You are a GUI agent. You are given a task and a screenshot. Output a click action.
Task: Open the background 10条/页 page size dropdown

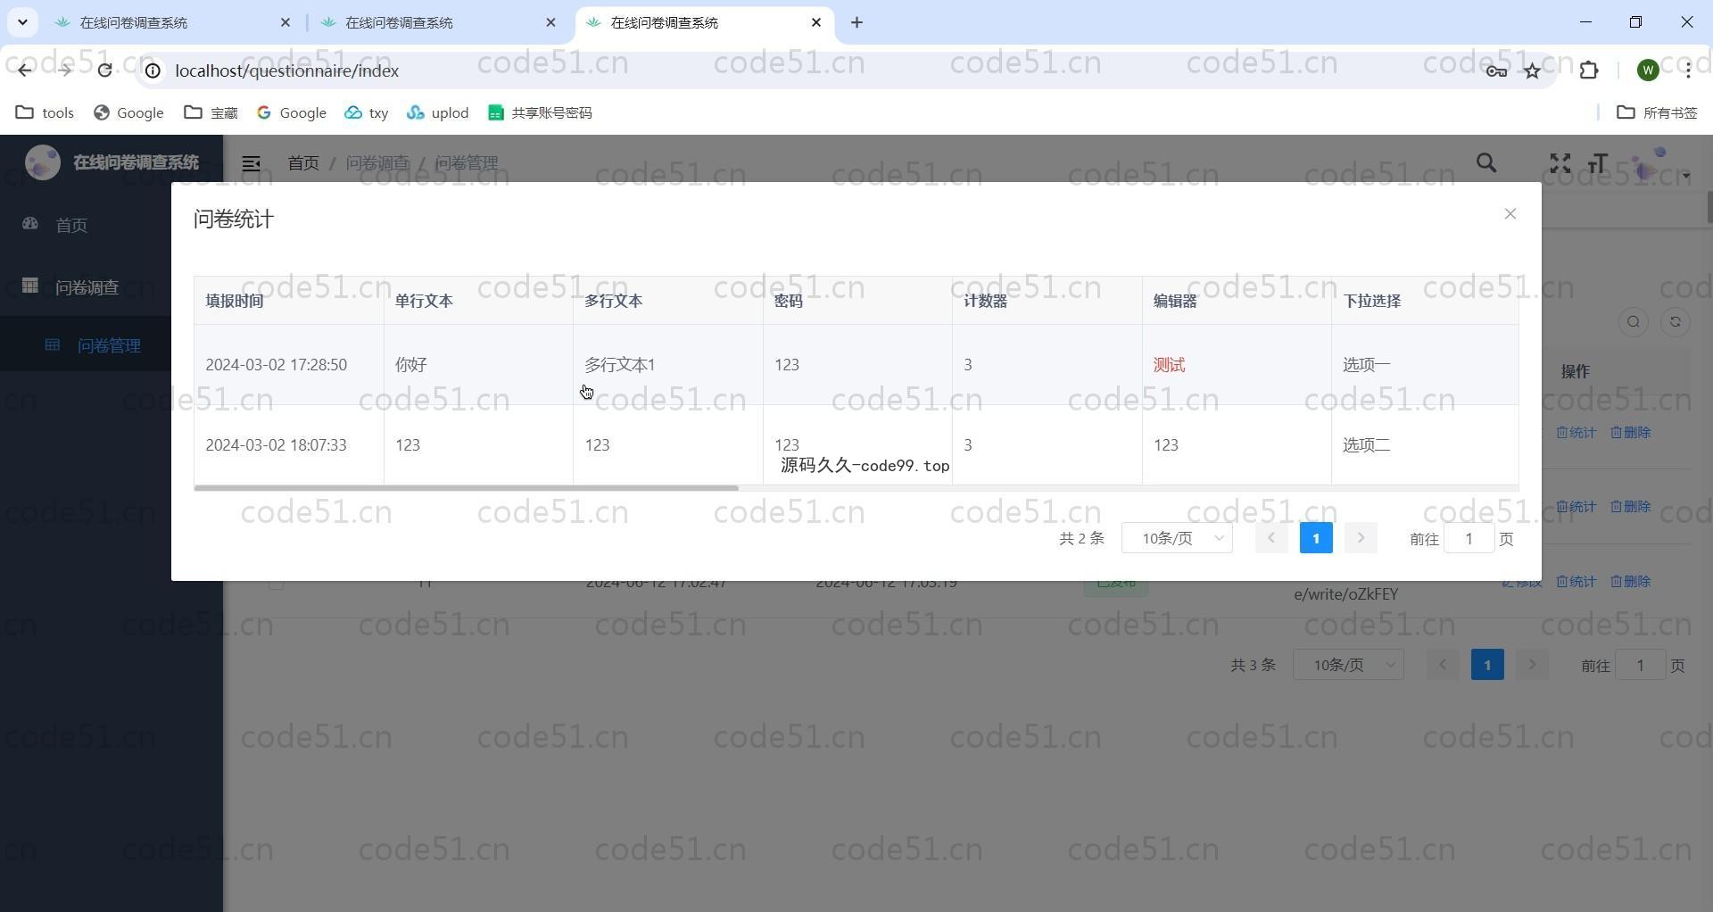(x=1348, y=665)
